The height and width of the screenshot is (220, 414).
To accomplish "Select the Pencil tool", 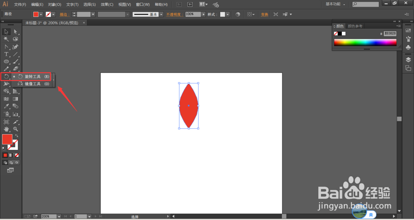I will coord(6,69).
